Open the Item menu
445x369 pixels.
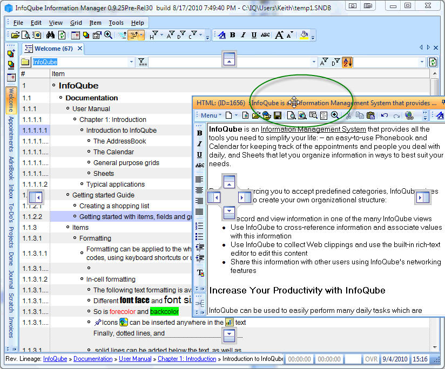[96, 23]
